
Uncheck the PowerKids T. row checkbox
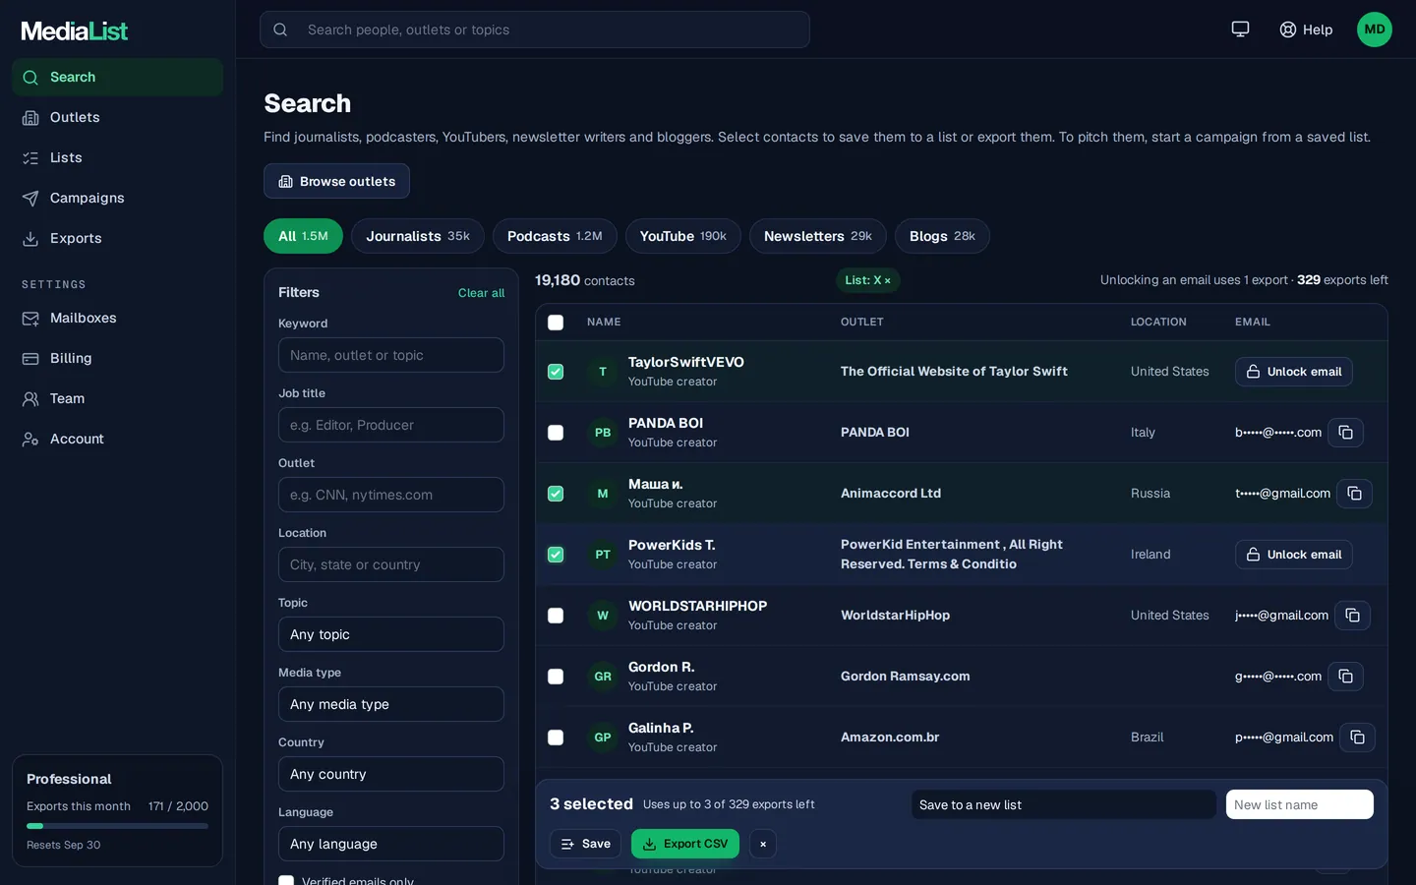(x=556, y=555)
